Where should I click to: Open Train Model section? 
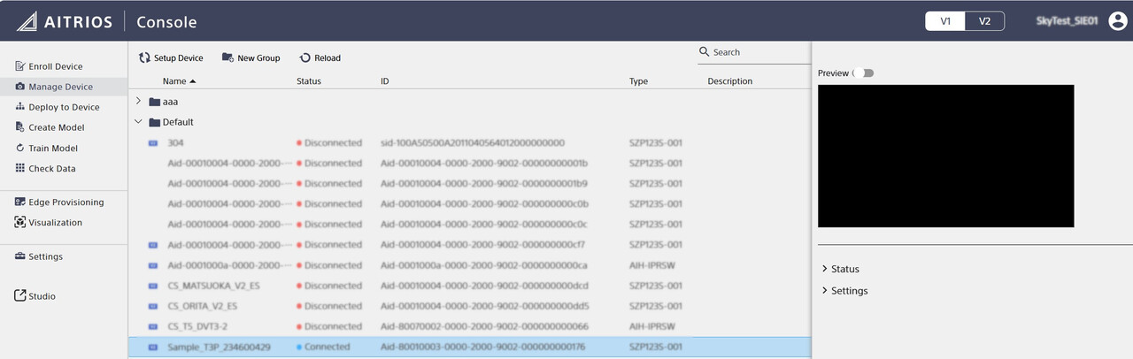47,148
